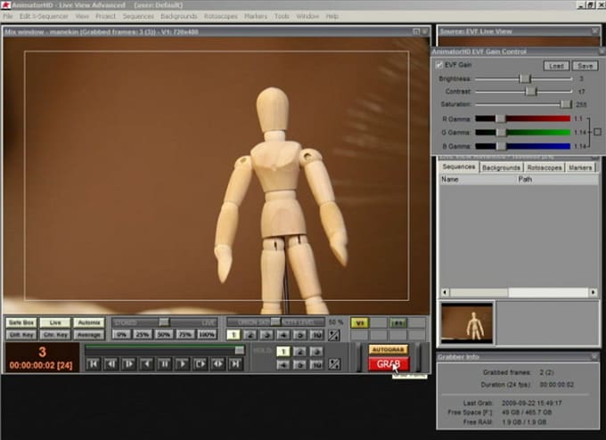This screenshot has height=440, width=606.
Task: Toggle Diff. Key mode
Action: point(21,335)
